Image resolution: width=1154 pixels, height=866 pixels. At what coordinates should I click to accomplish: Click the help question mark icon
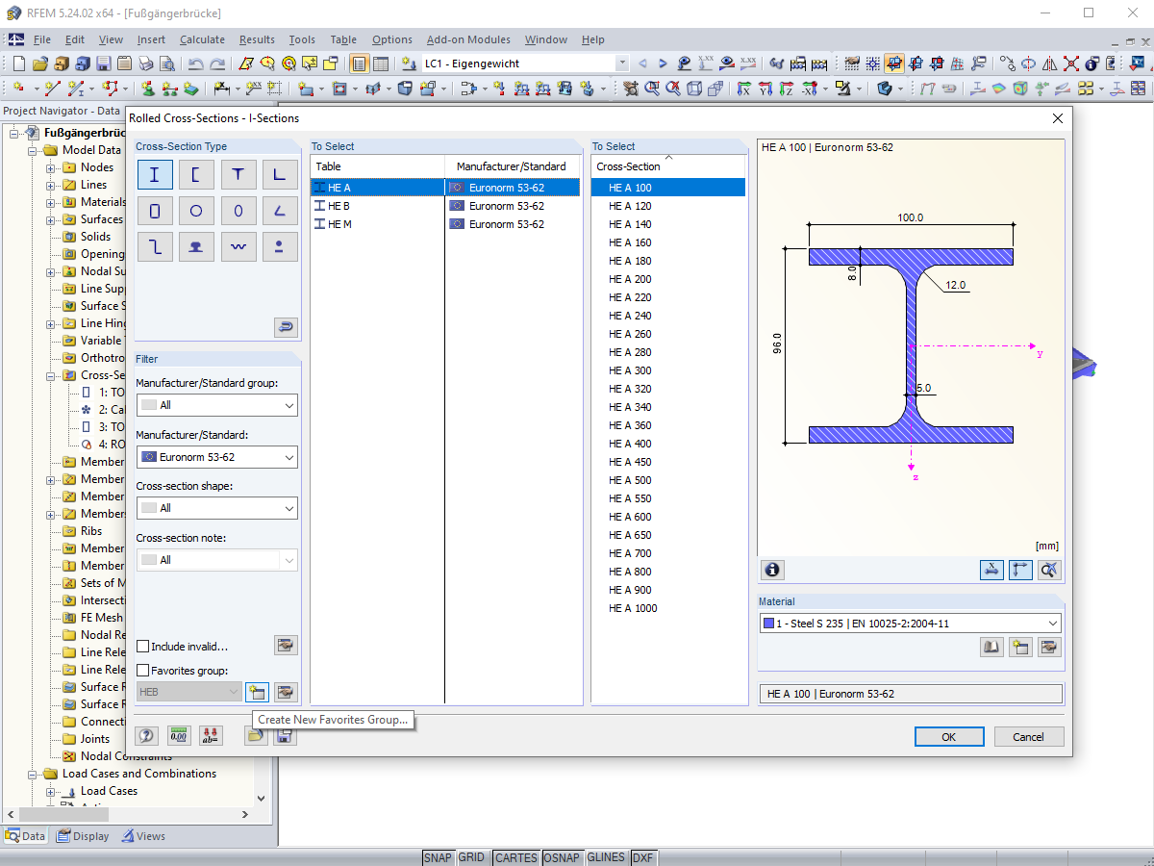click(x=147, y=736)
